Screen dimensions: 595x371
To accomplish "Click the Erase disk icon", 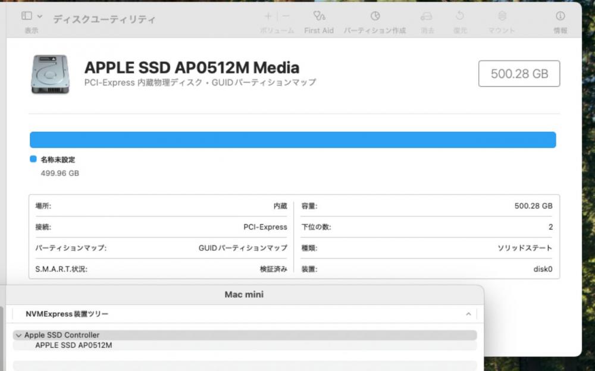I will [427, 16].
